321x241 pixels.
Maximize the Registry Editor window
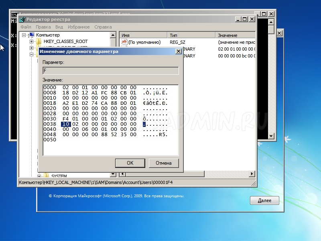244,19
